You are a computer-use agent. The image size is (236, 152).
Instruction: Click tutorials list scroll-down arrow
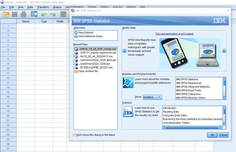point(224,124)
